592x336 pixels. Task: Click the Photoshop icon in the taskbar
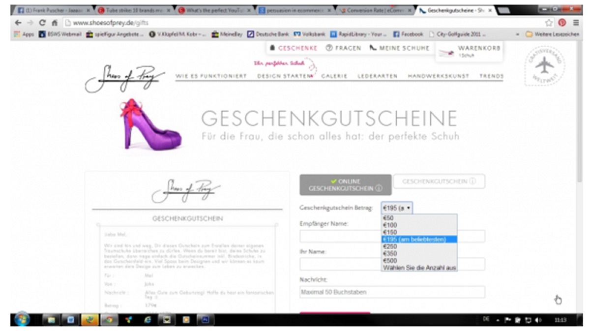205,320
